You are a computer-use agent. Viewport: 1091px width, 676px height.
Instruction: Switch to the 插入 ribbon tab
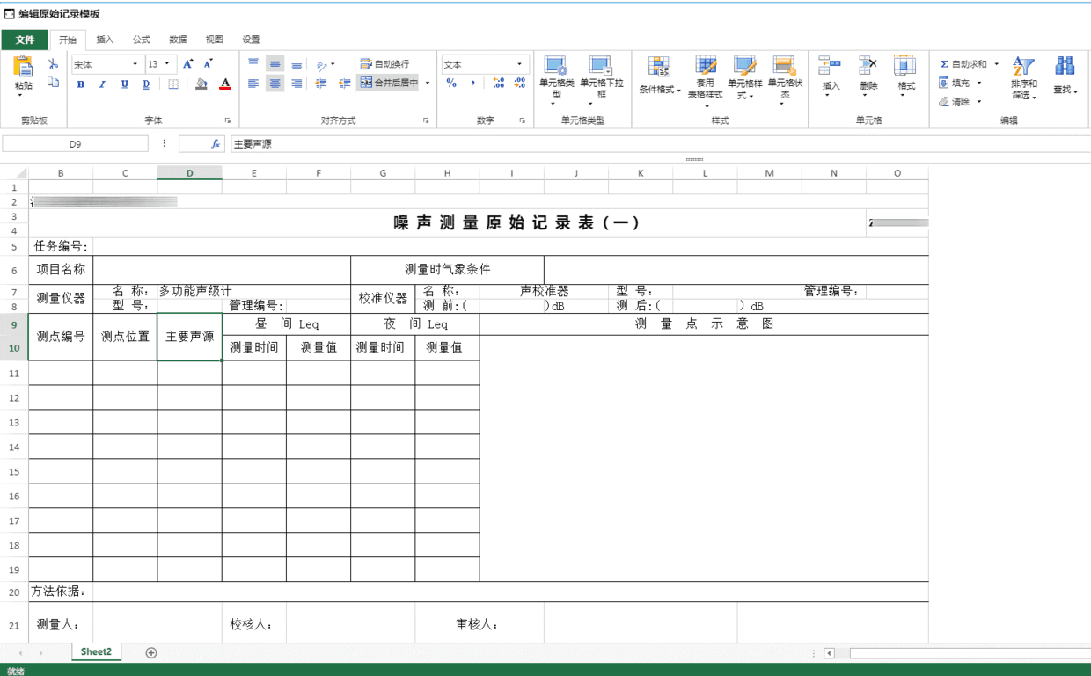tap(105, 40)
